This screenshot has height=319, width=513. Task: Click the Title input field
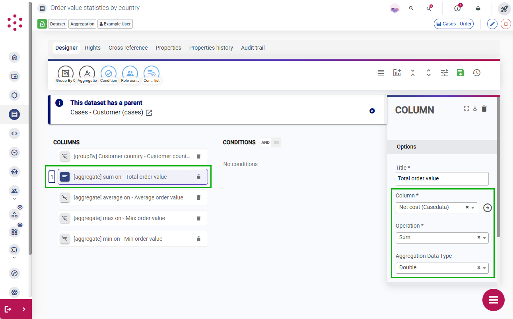point(442,178)
